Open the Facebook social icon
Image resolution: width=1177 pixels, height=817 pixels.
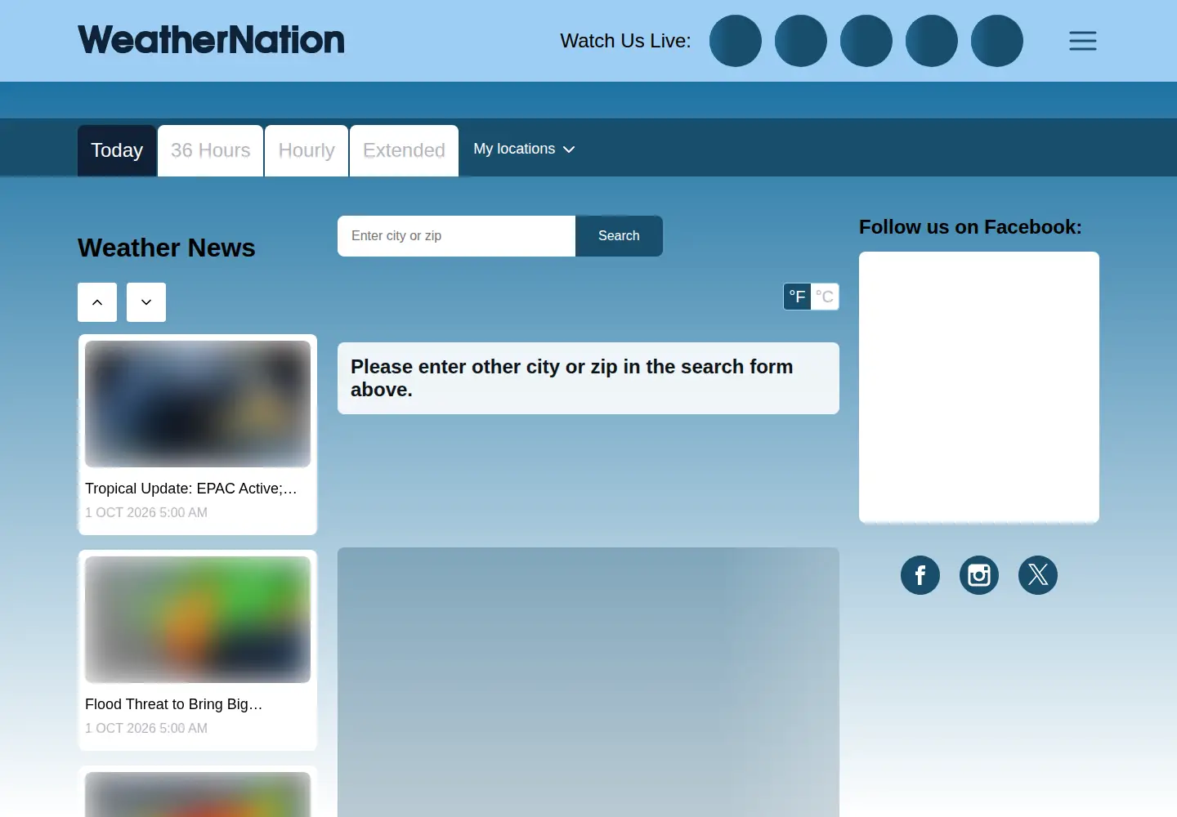click(x=920, y=575)
